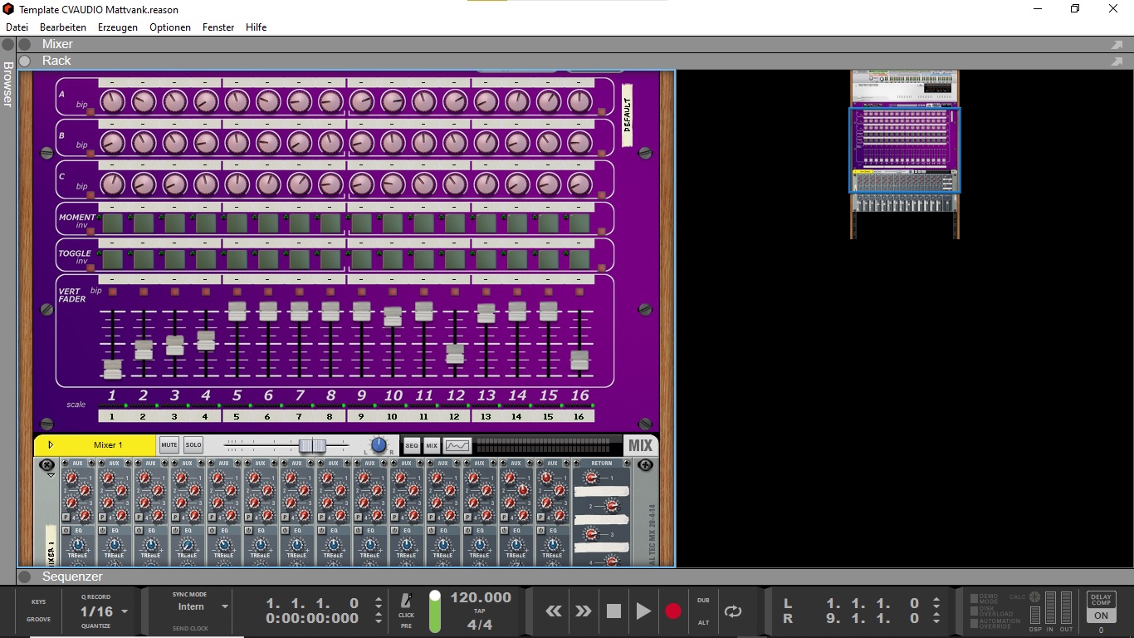The width and height of the screenshot is (1134, 638).
Task: Toggle the last MOMENT row button
Action: 579,223
